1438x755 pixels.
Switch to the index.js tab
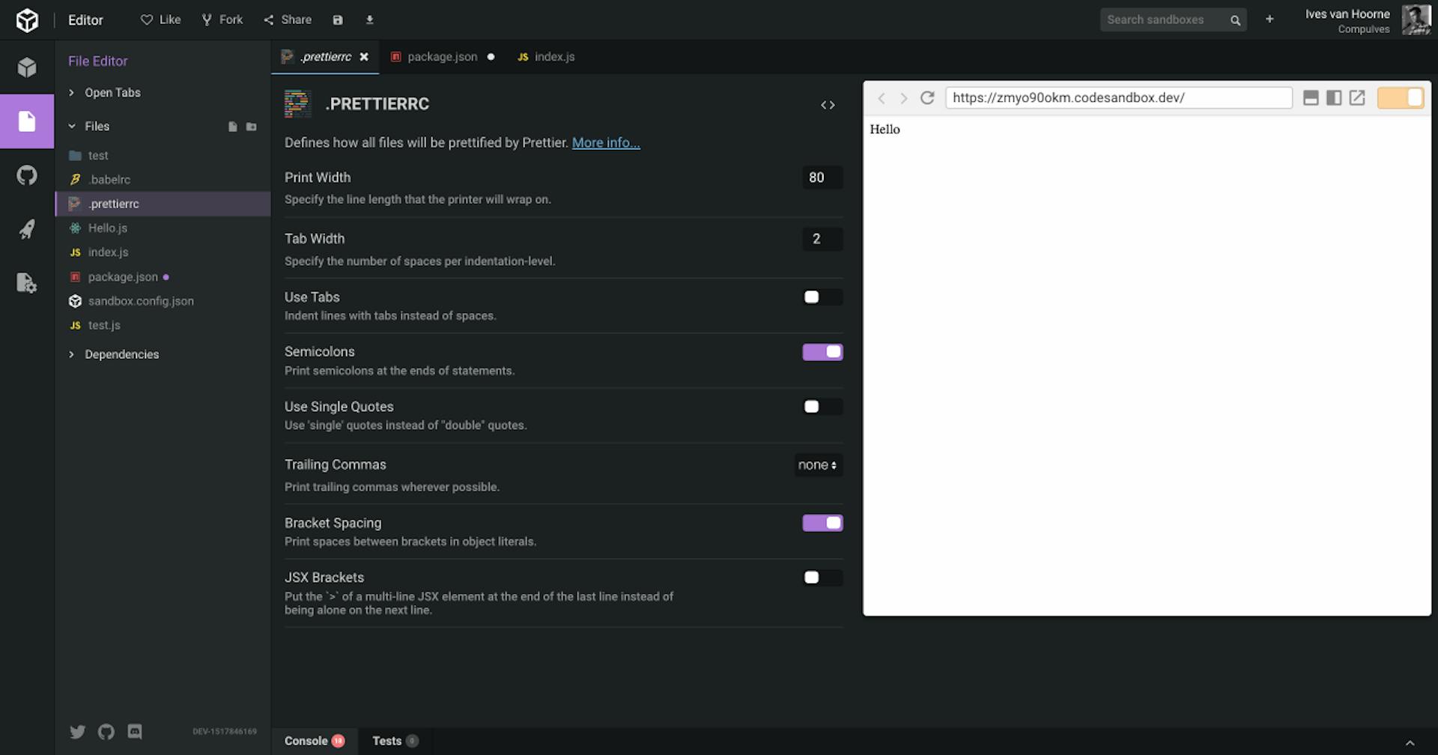pos(554,56)
